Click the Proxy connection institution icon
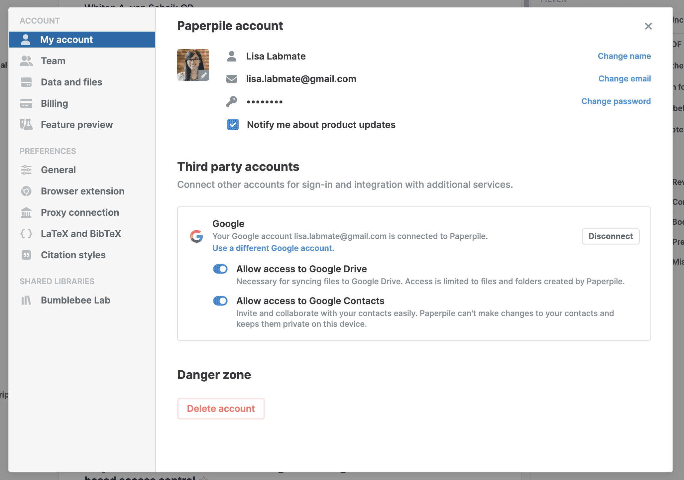684x480 pixels. (26, 212)
